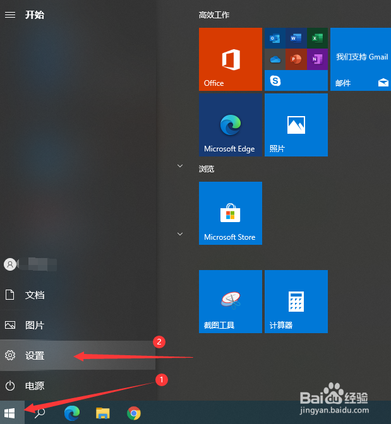Open the 邮件 mail tile
The height and width of the screenshot is (424, 391).
[x=361, y=59]
